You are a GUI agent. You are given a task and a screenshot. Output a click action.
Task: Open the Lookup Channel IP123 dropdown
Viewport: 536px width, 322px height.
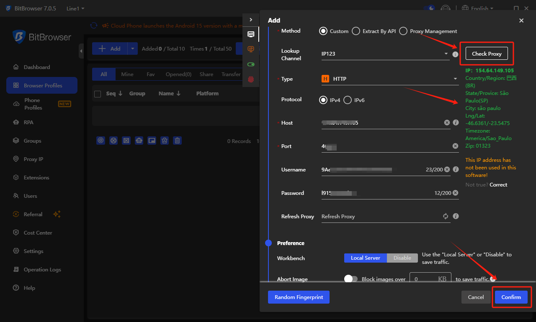pyautogui.click(x=384, y=54)
